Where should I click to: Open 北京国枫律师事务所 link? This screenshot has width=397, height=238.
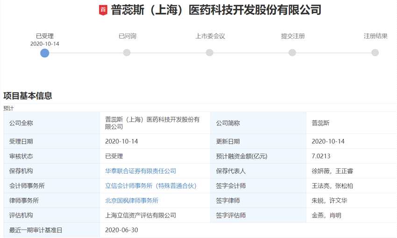132,201
